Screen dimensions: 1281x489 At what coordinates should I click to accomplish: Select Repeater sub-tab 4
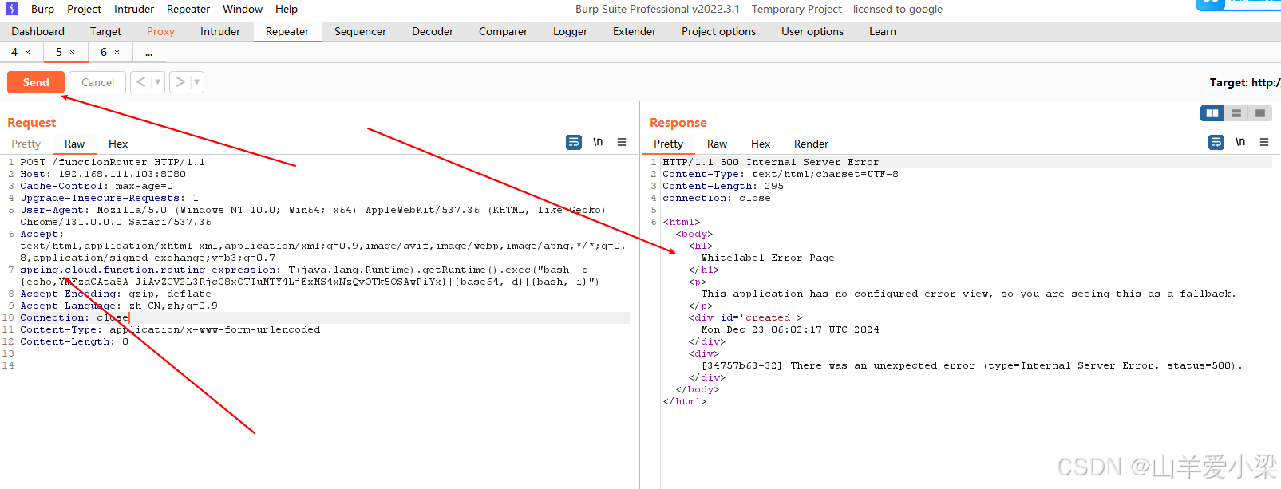(x=14, y=53)
